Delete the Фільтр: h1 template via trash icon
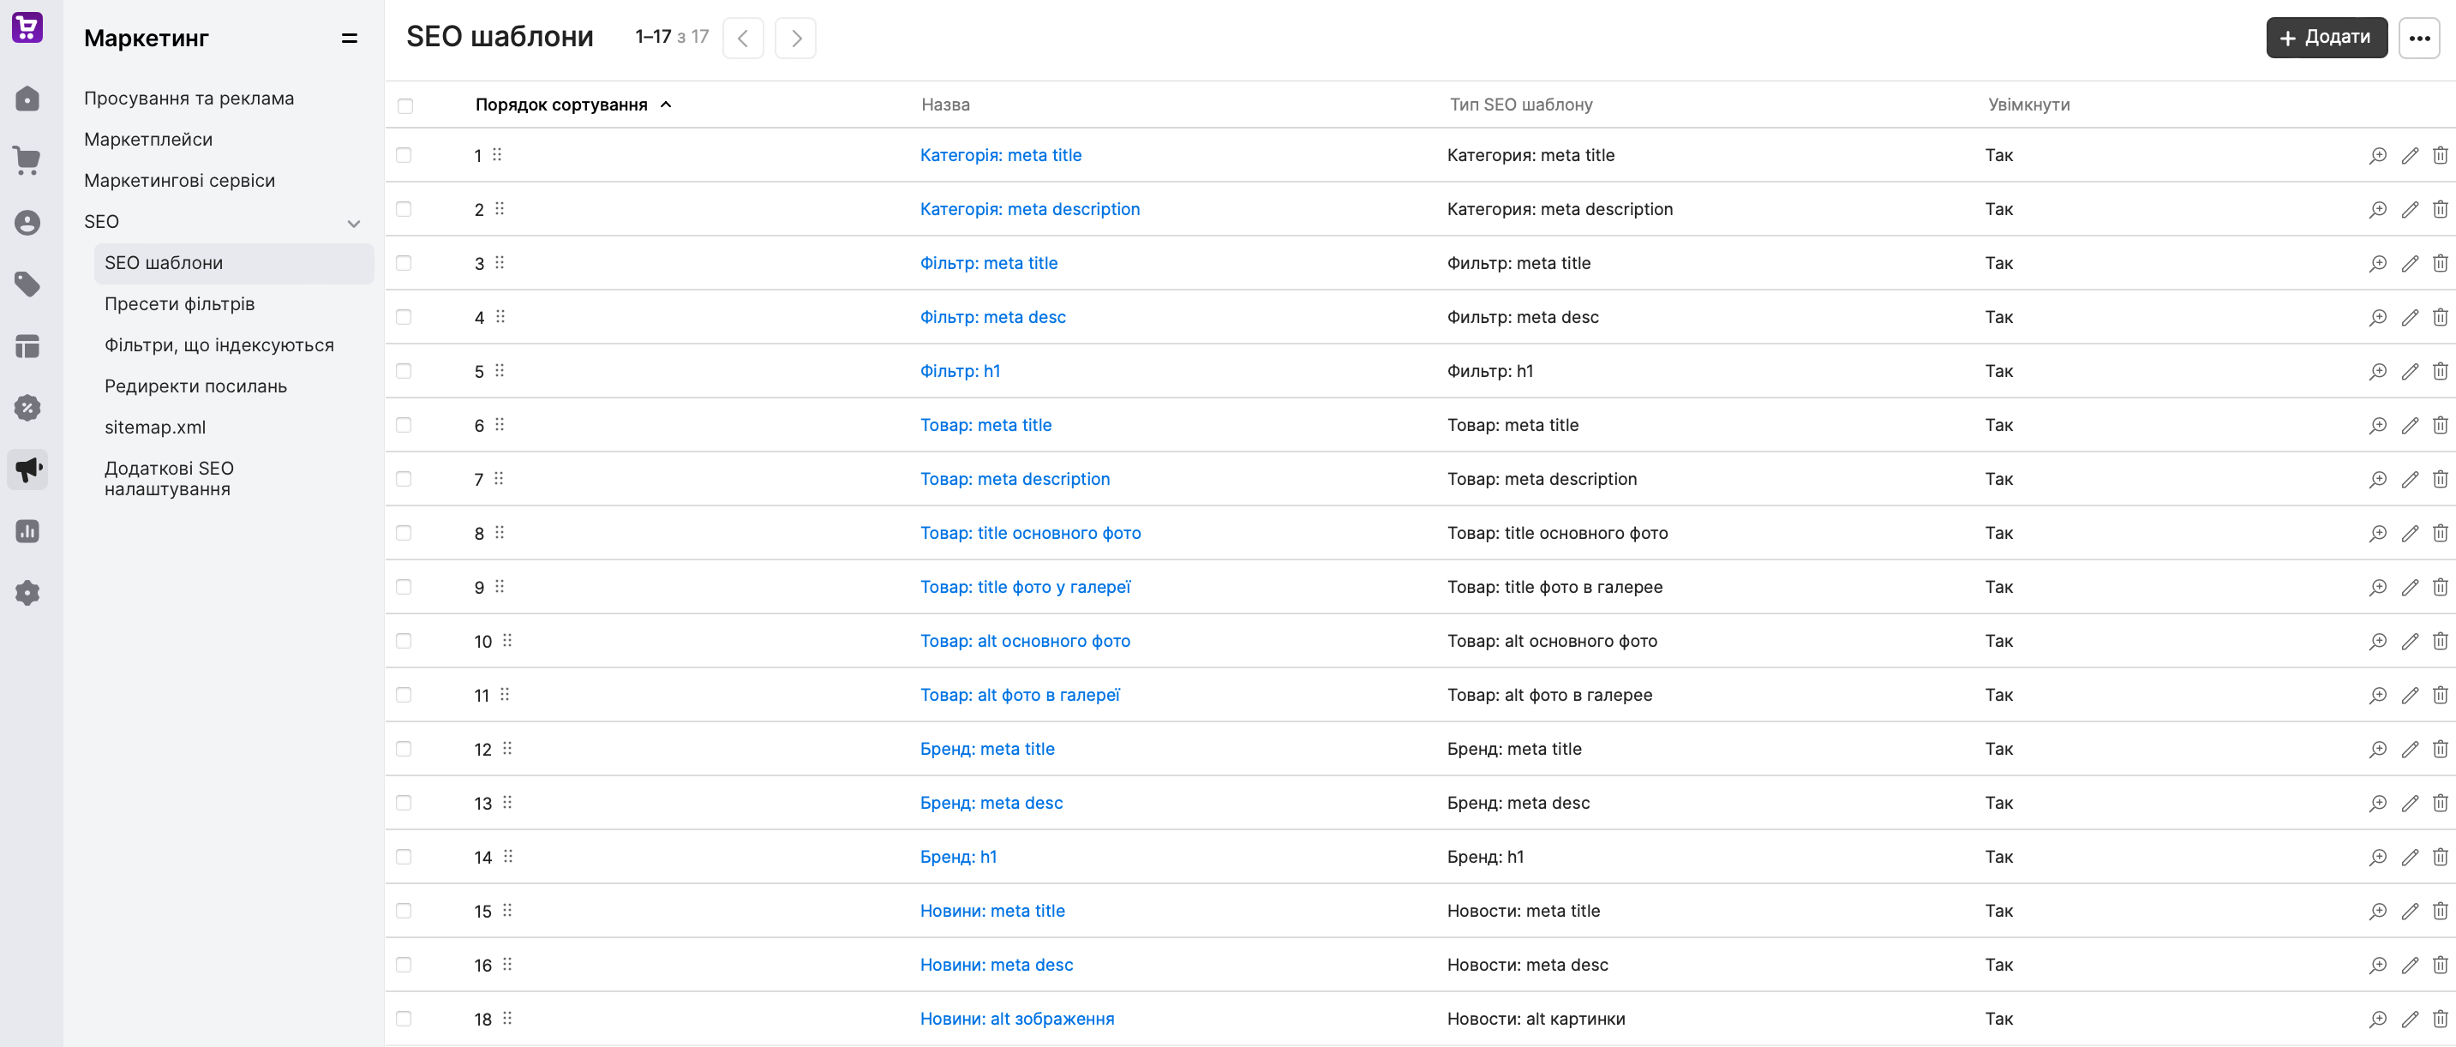 2439,371
